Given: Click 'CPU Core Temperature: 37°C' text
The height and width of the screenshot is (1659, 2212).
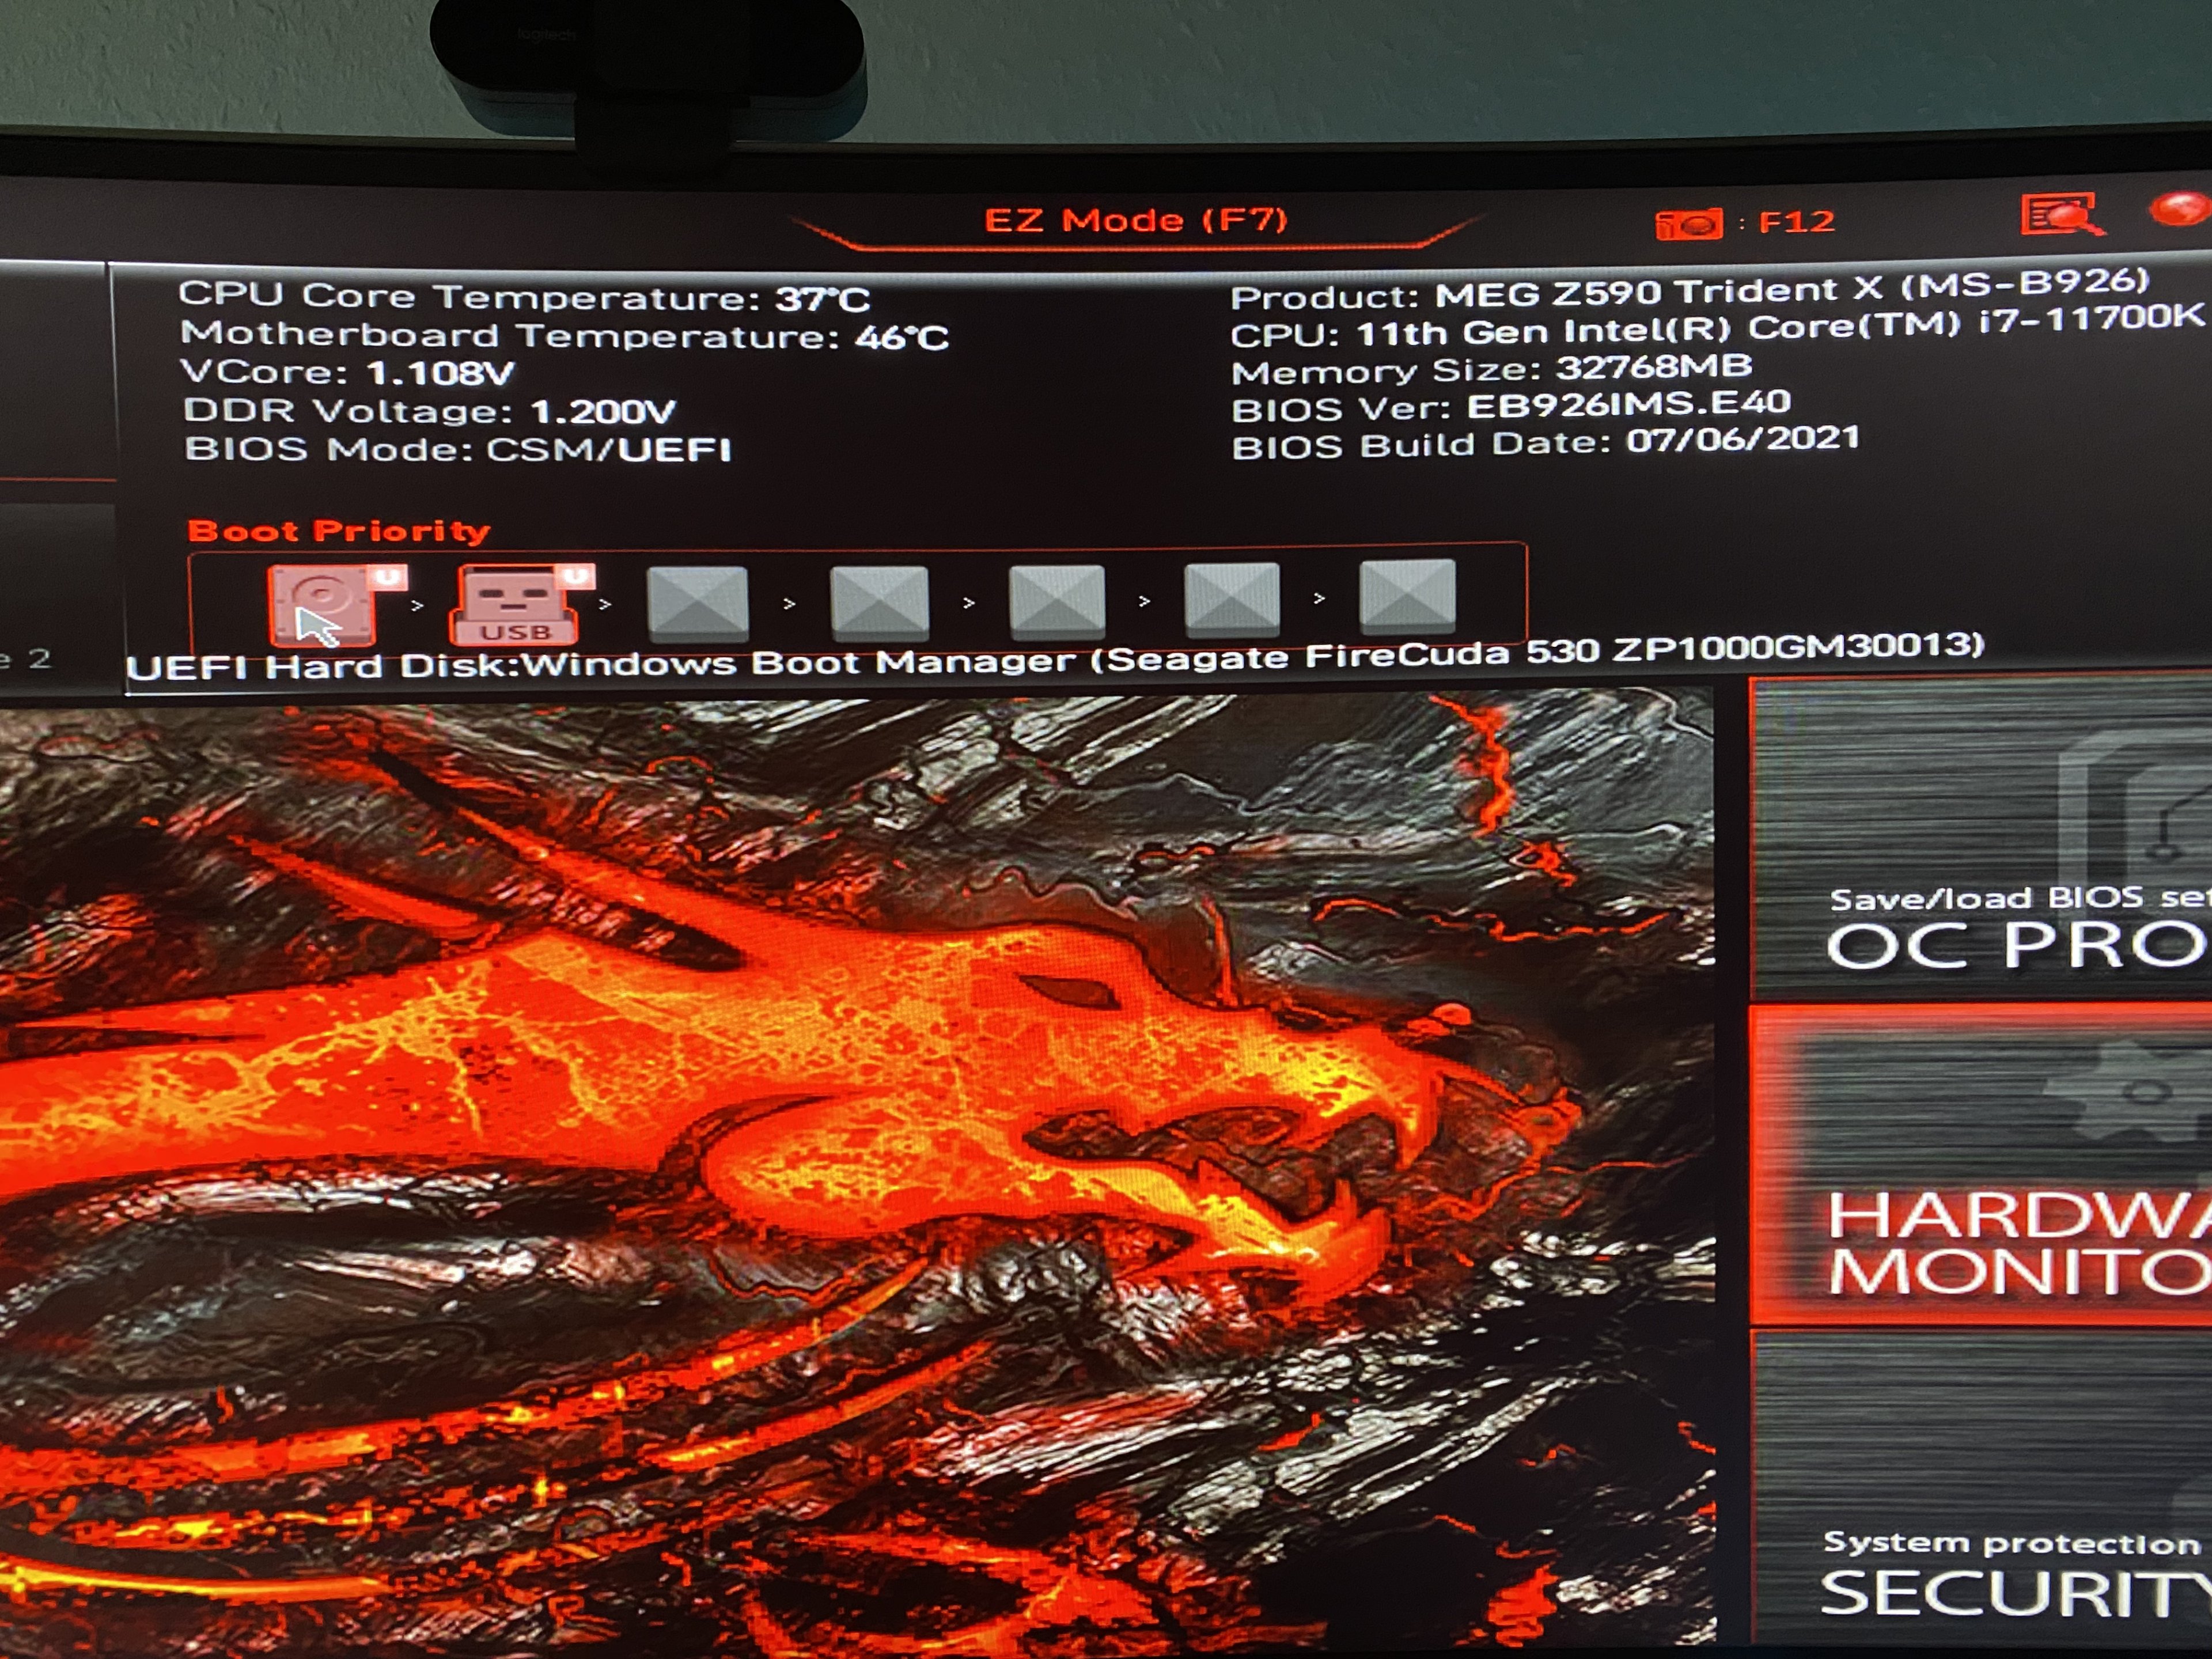Looking at the screenshot, I should click(524, 297).
